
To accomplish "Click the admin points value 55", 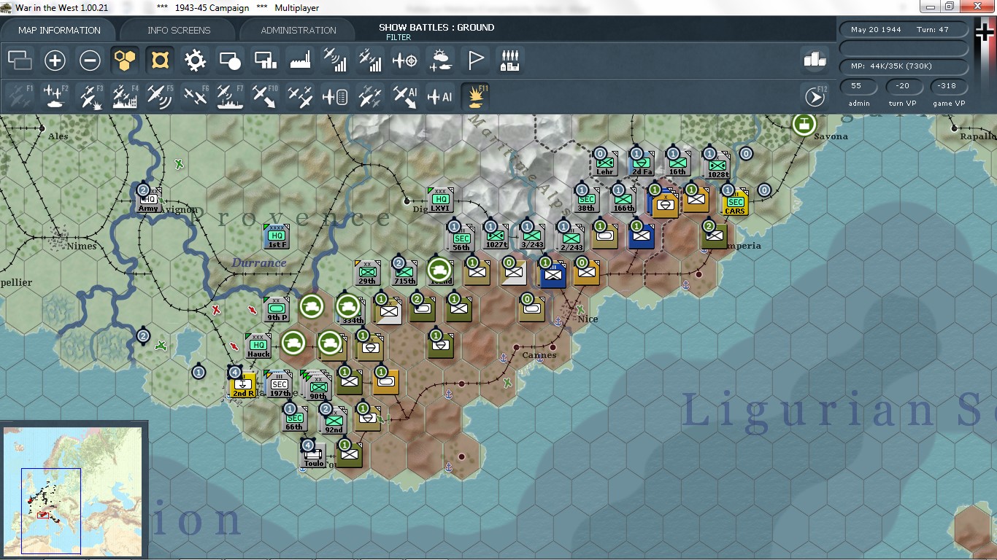I will 859,86.
